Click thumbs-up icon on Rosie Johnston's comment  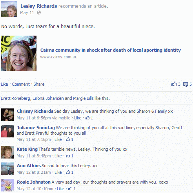coord(70,189)
